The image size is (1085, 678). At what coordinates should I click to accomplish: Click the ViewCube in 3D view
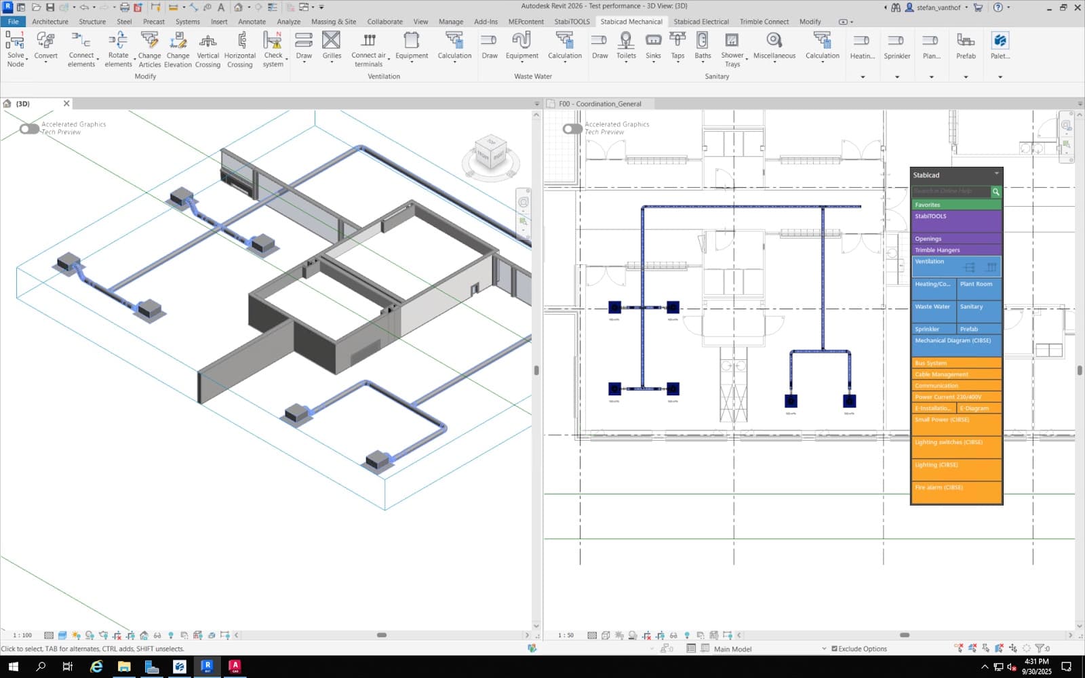(490, 155)
